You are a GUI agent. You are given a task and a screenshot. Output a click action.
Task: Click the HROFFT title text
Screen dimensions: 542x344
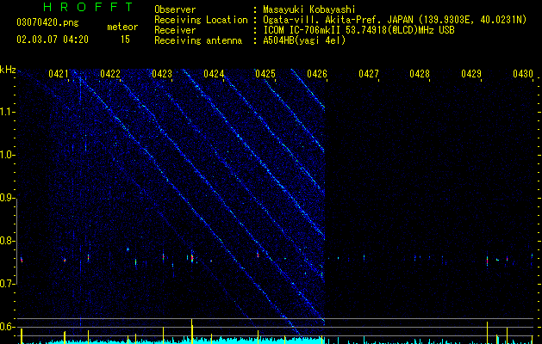(x=89, y=7)
